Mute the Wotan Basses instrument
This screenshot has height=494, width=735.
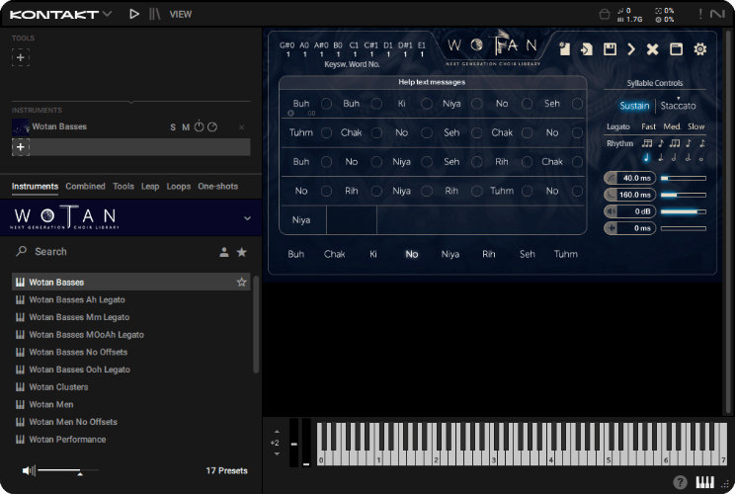click(185, 127)
